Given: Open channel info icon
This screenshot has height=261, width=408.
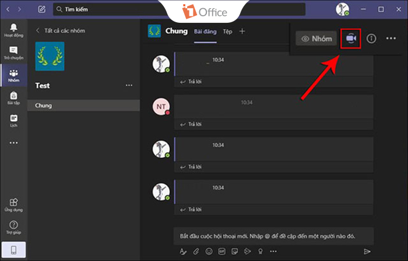Looking at the screenshot, I should coord(371,39).
